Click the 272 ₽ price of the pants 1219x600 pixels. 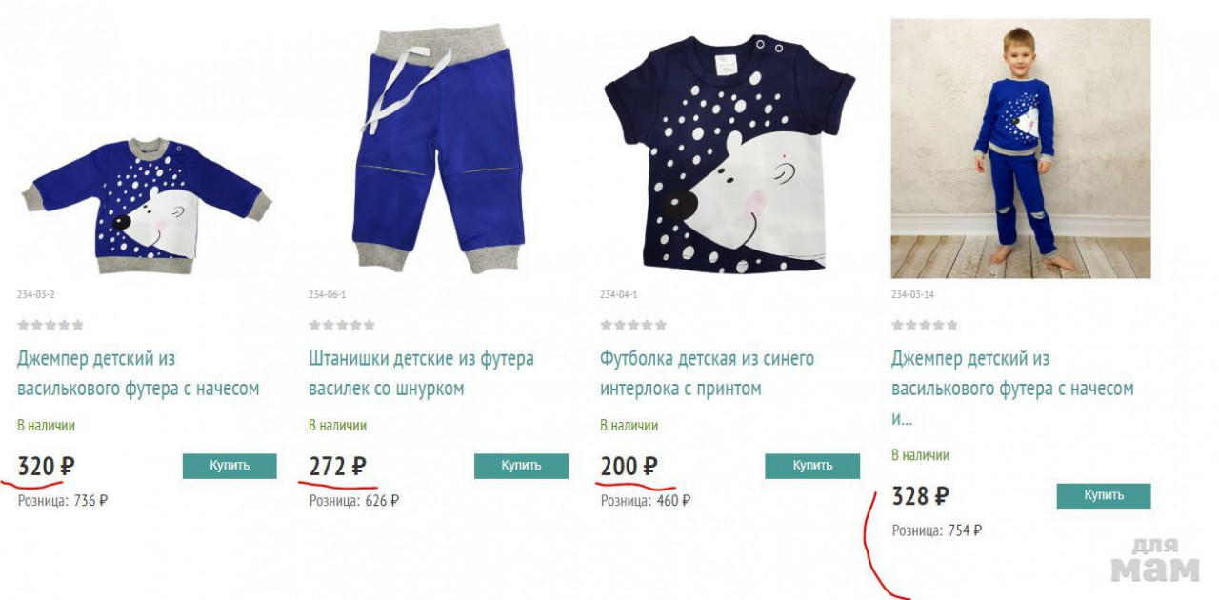pyautogui.click(x=337, y=467)
